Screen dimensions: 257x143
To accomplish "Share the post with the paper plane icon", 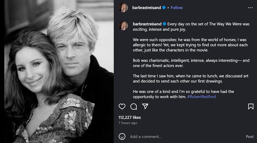I will (145, 106).
